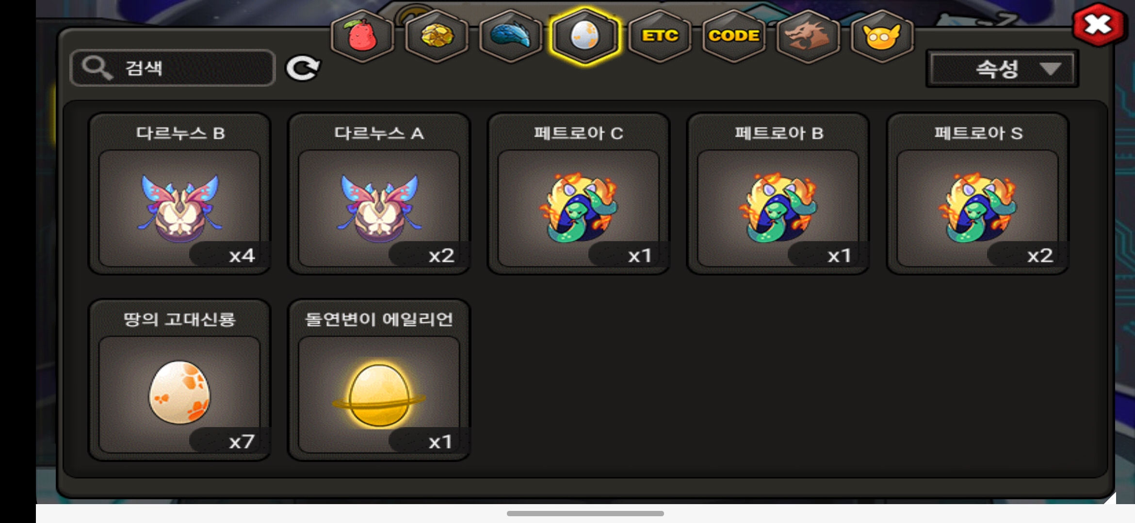Open the blue dragon scale tab

pos(511,36)
